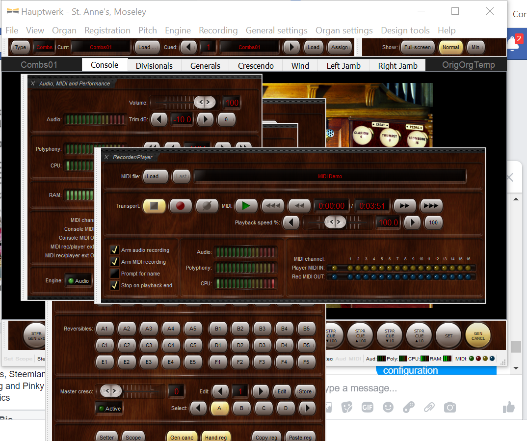Pull the Trumpet 8 stop knob
Viewport: 527px width, 441px height.
coord(389,136)
